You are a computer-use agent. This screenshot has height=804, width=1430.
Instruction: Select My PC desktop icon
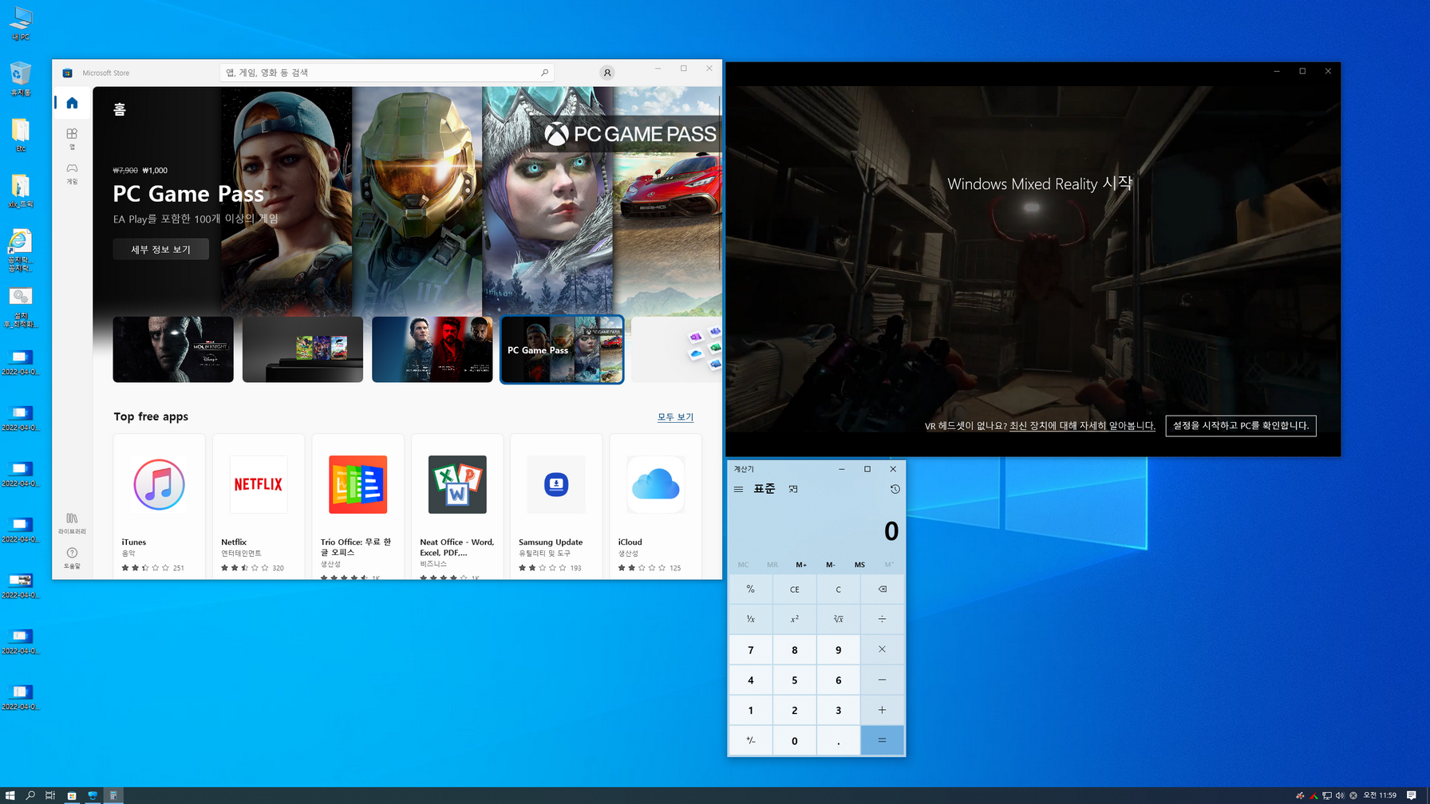pos(21,24)
